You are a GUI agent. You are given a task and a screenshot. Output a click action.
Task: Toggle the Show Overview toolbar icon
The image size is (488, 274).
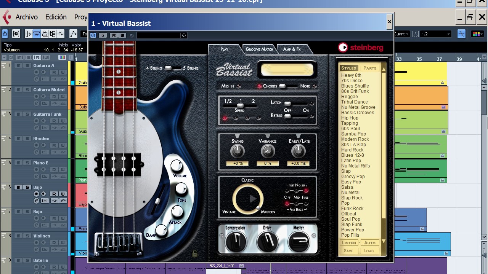(45, 34)
